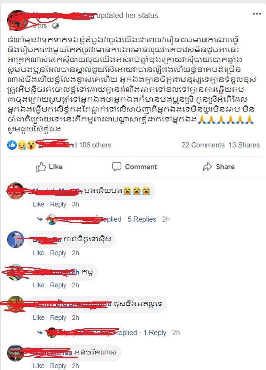Click the small avatar beside 1 Reply
266x370 pixels.
(52, 333)
